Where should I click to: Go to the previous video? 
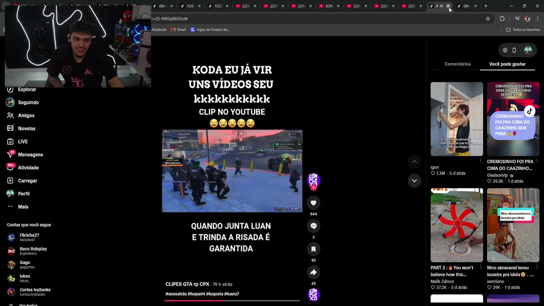[x=414, y=161]
